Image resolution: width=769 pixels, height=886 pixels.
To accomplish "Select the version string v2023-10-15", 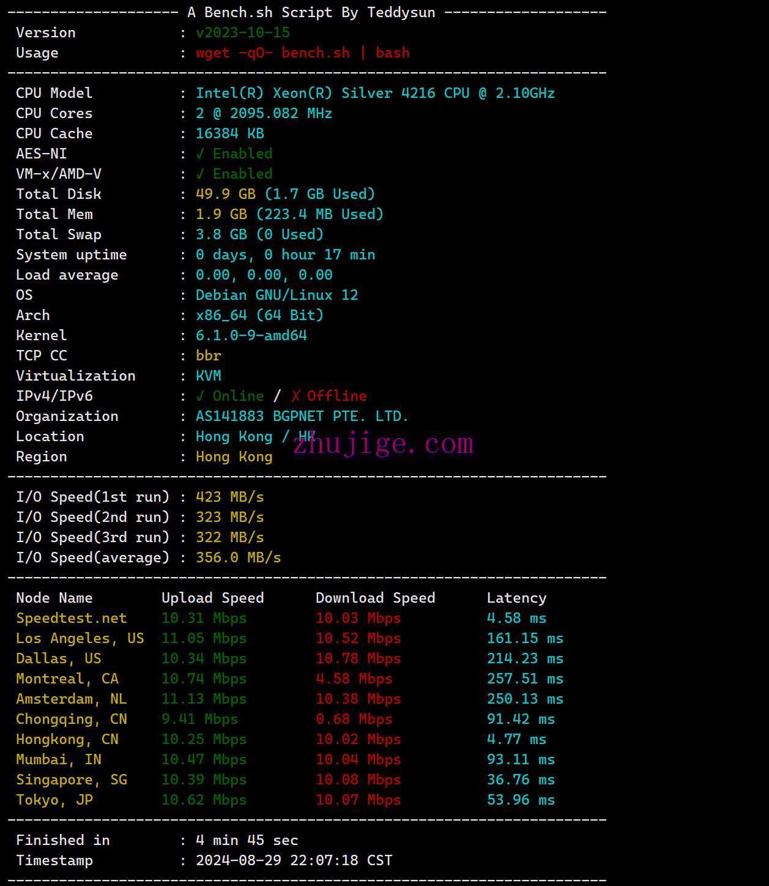I will (243, 32).
